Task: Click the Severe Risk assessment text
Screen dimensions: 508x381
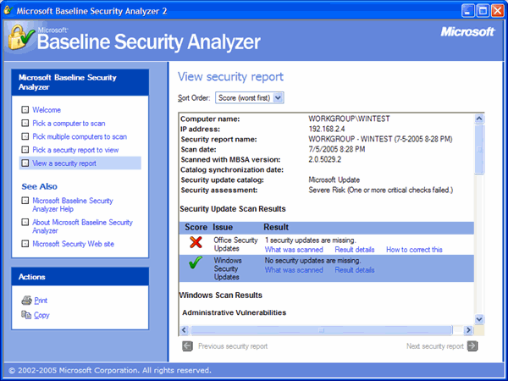Action: [381, 190]
